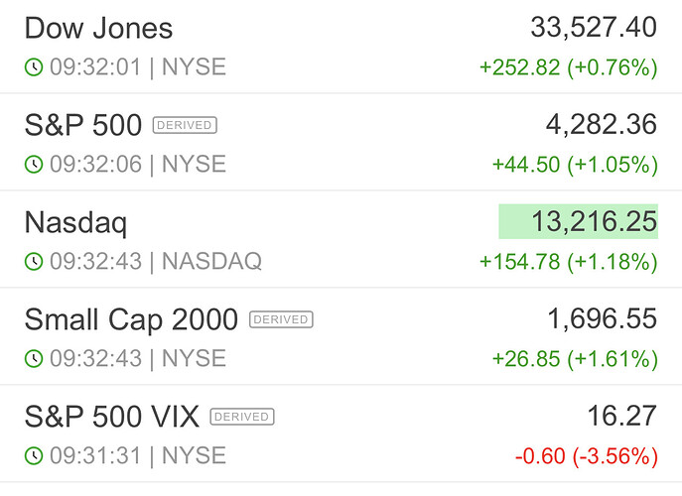Click the Dow Jones change +252.82 (+0.76%)
The height and width of the screenshot is (496, 682).
pyautogui.click(x=568, y=67)
